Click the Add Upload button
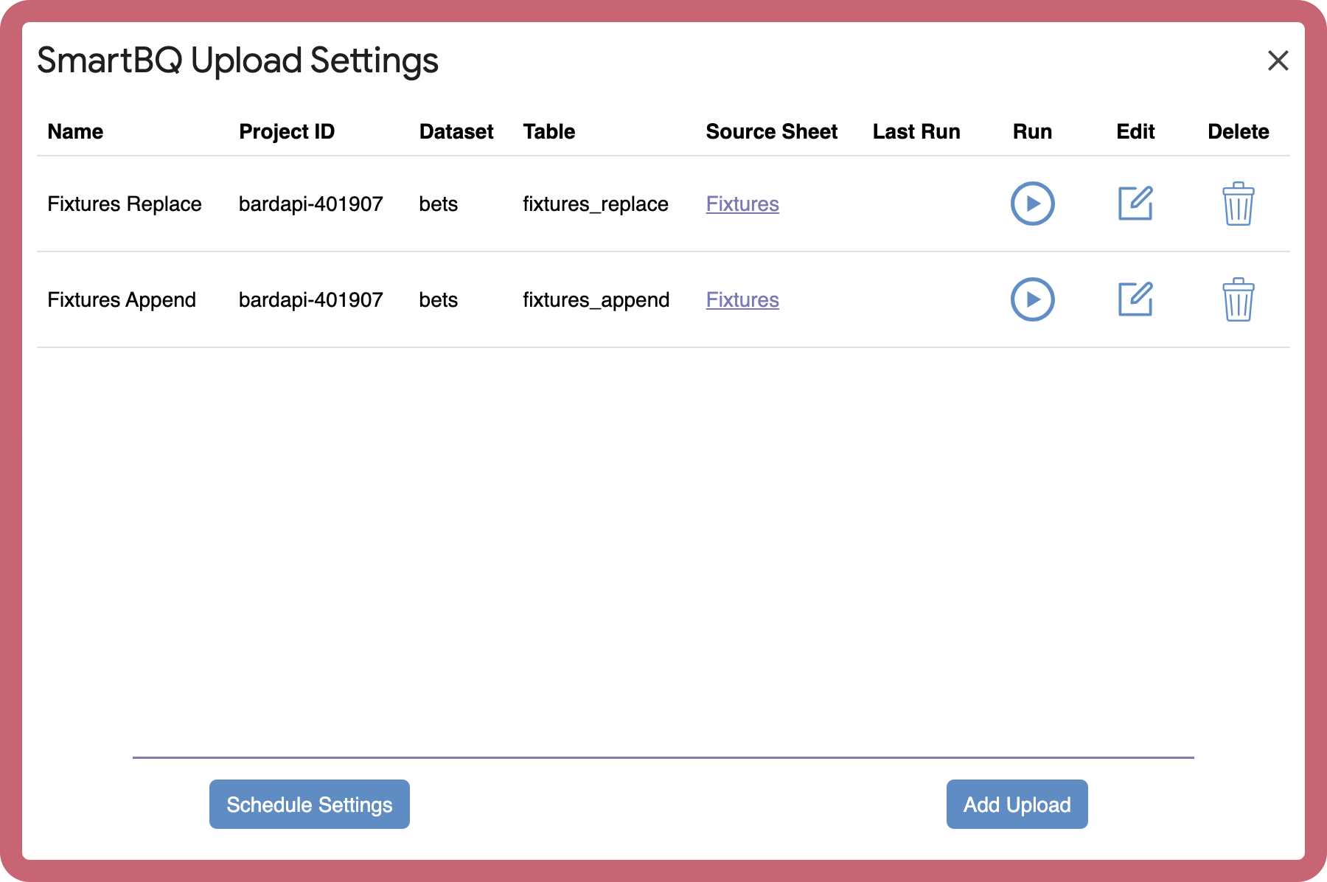 [x=1017, y=804]
